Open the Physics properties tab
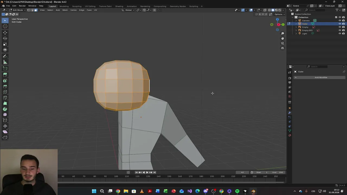Viewport: 347px width, 195px height. coord(290,122)
